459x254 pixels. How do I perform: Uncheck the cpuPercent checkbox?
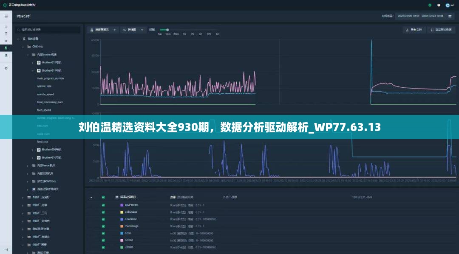(103, 205)
